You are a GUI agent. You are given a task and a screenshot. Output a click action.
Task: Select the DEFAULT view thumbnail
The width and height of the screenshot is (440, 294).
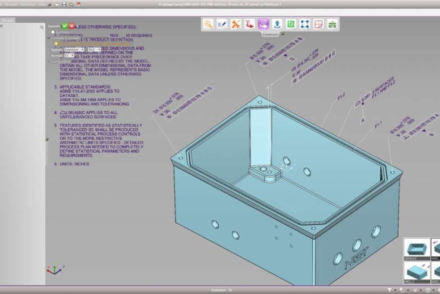[x=417, y=250]
